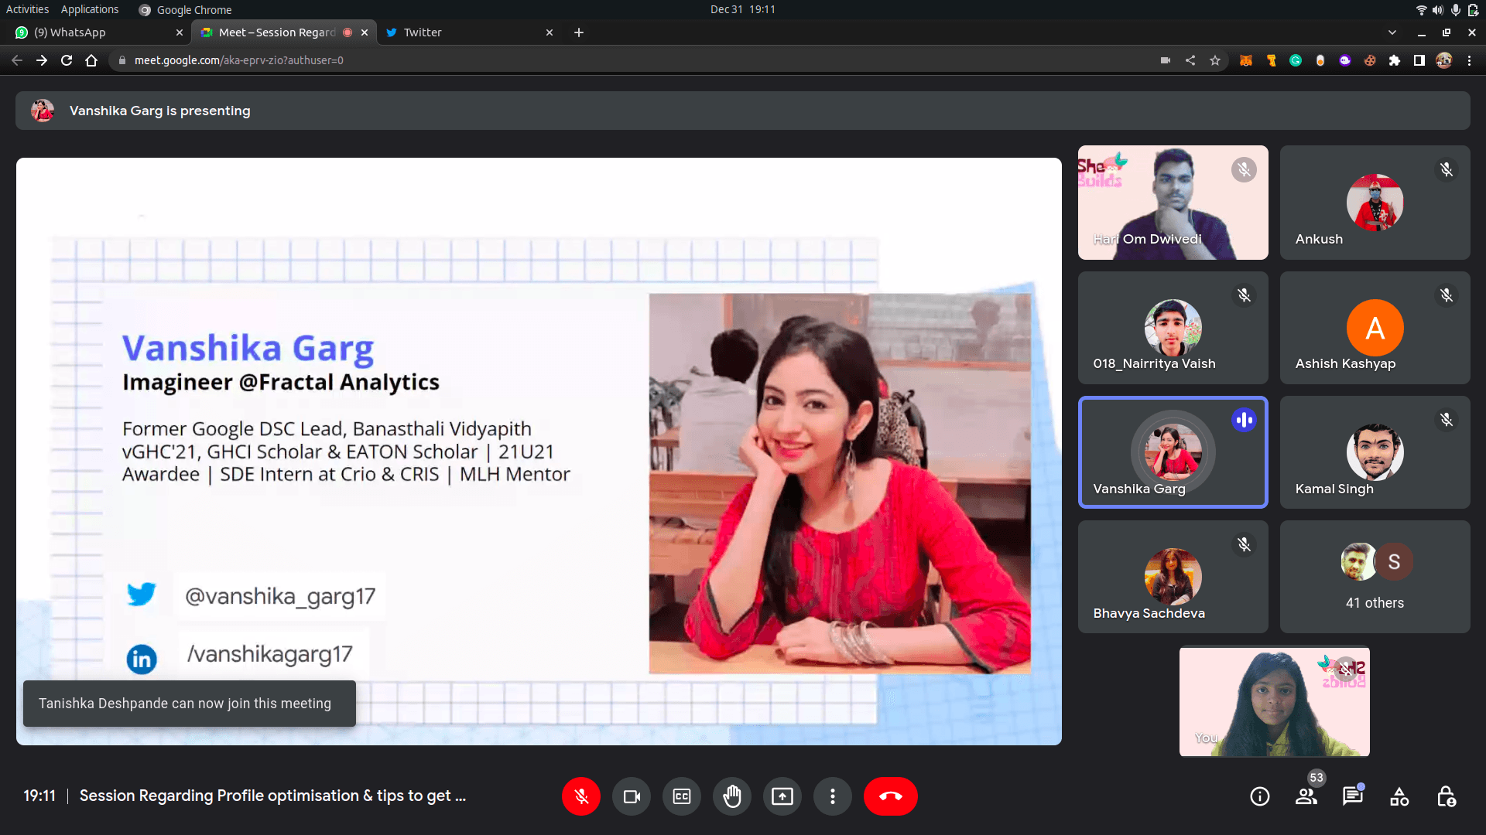Click the Twitter handle @vanshika_garg17 on slide
1486x835 pixels.
(x=279, y=596)
